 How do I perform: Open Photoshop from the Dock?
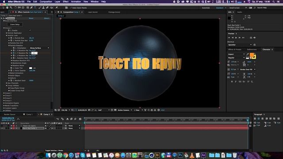pos(180,155)
